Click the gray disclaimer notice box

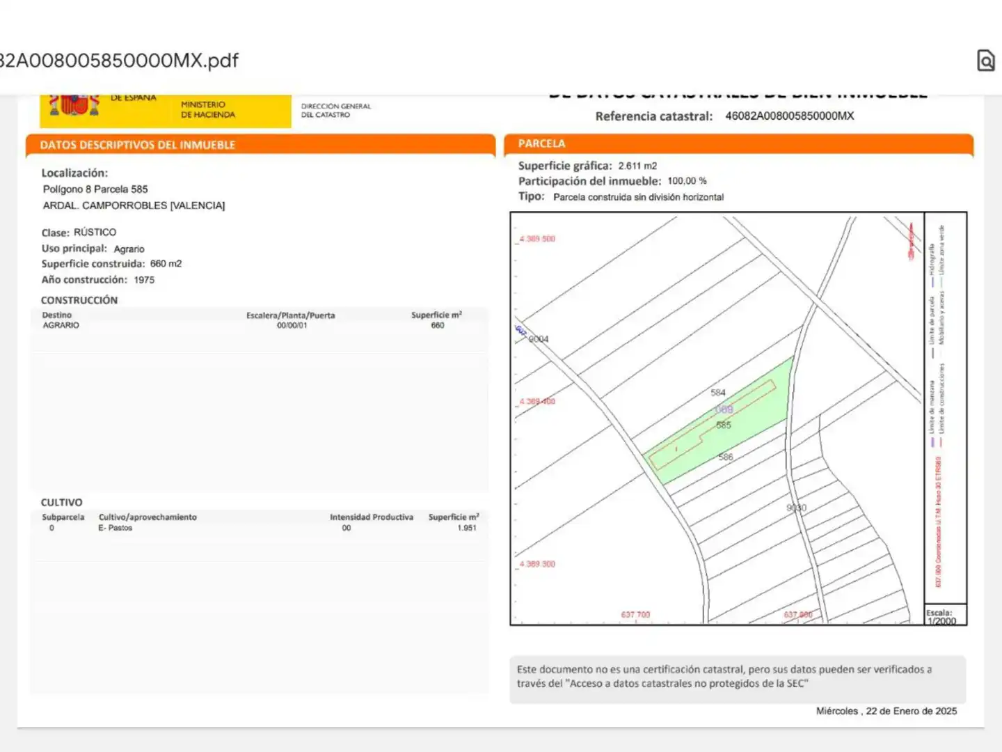pyautogui.click(x=738, y=680)
